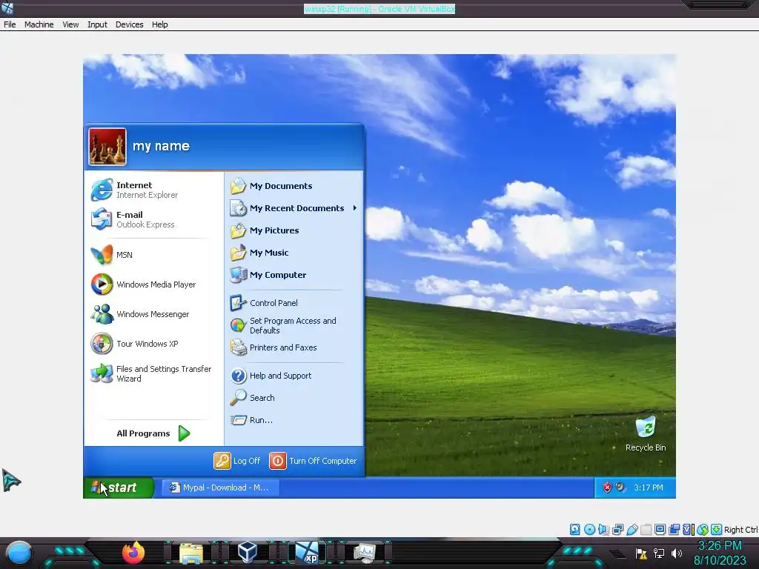Open VirtualBox File menu

(x=10, y=24)
